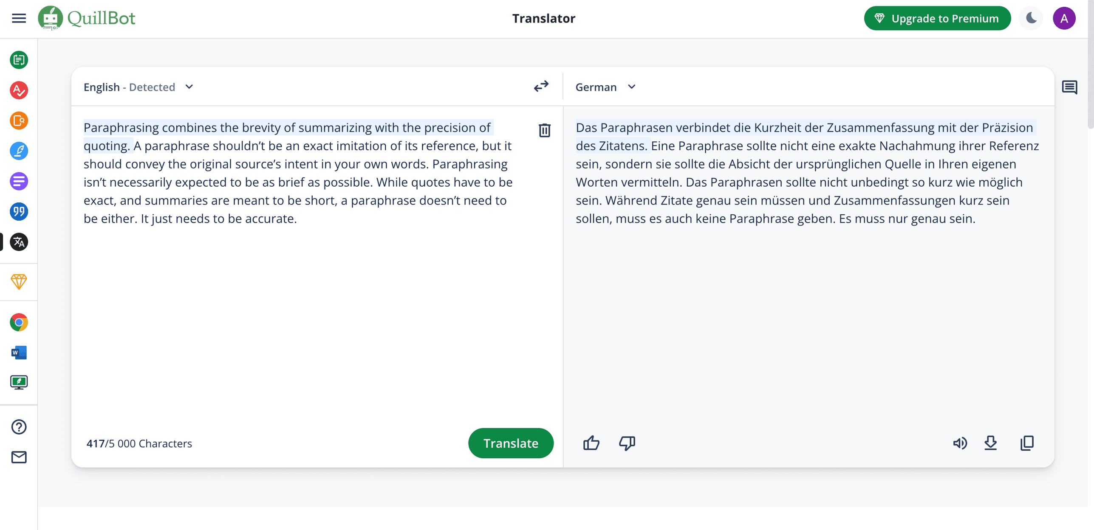Open the QuillBot Flow co-writer
Image resolution: width=1094 pixels, height=530 pixels.
tap(18, 151)
